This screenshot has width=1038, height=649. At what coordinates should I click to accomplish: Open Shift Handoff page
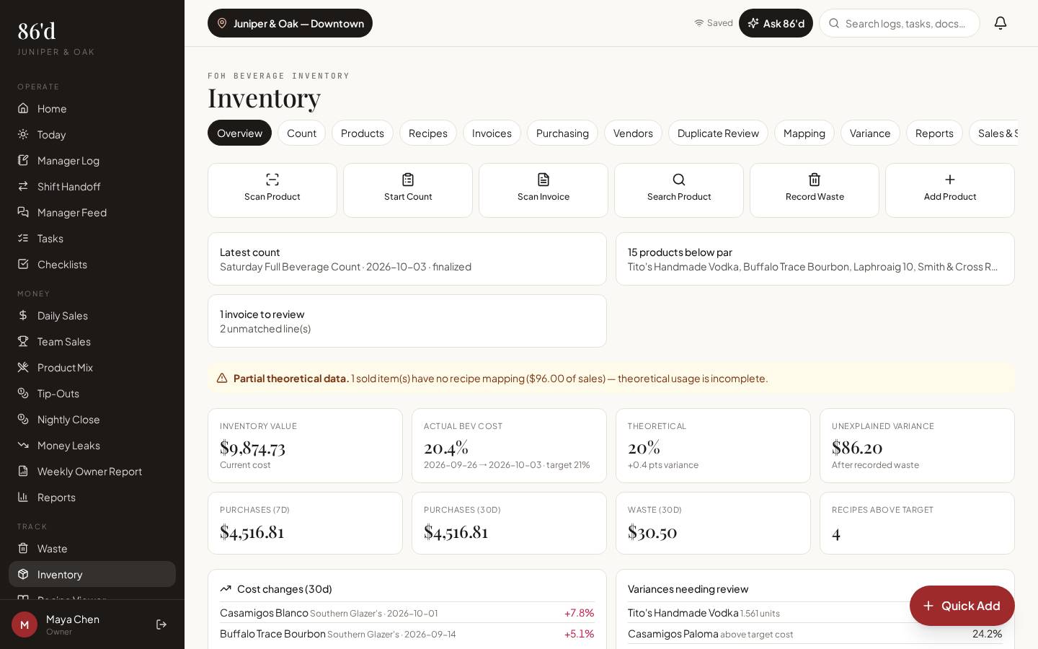[x=92, y=186]
